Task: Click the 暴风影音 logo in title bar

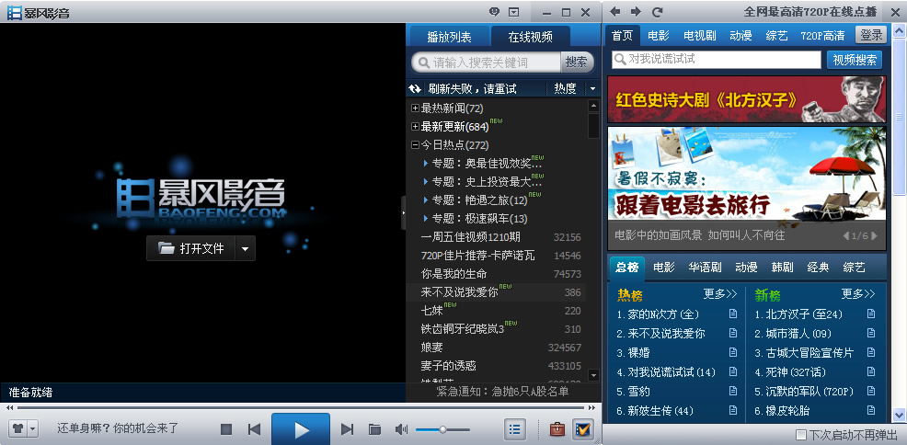Action: coord(39,12)
